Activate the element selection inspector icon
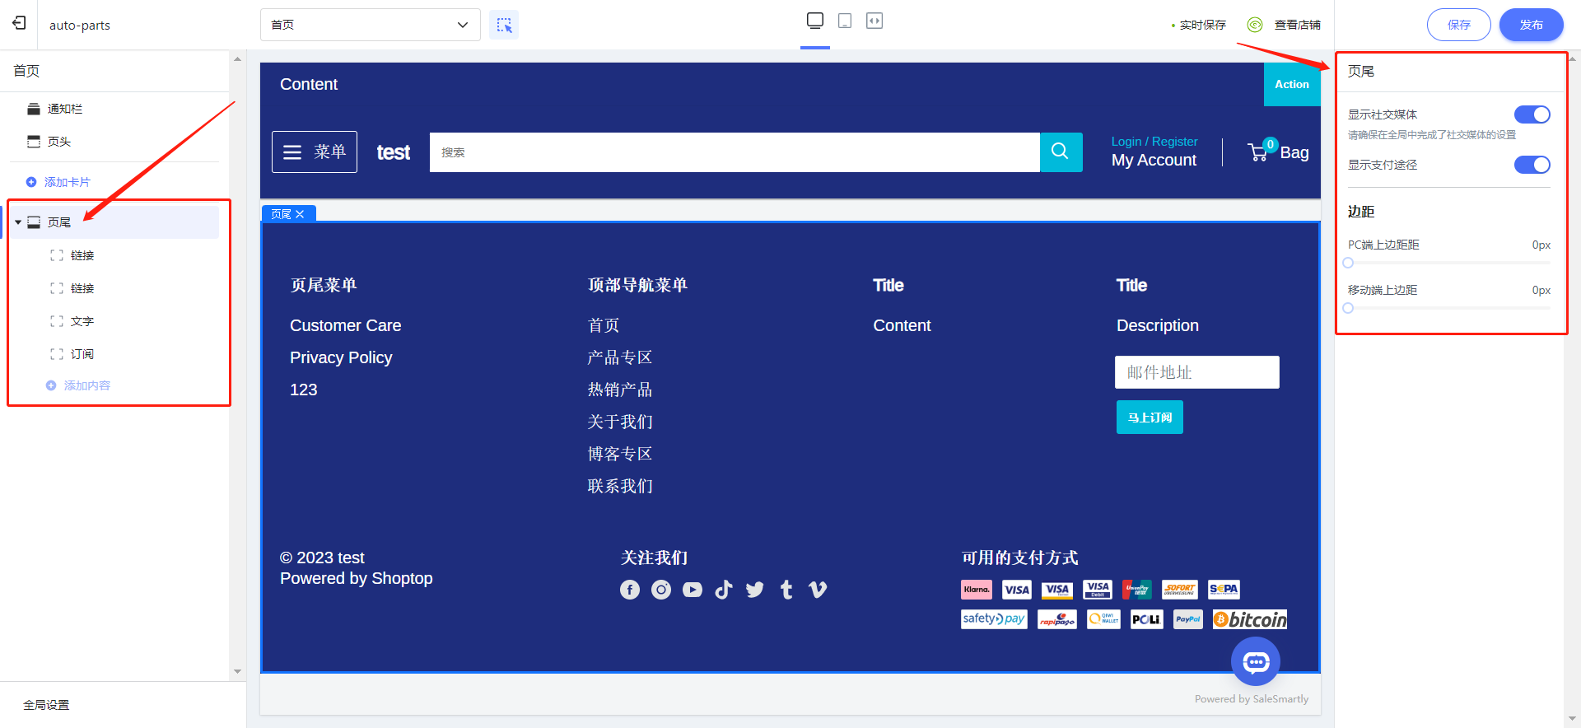 [504, 25]
